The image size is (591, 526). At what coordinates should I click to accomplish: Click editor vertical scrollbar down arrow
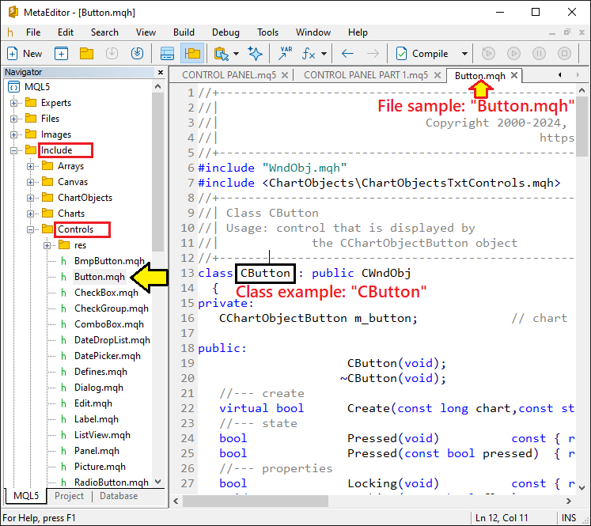582,488
